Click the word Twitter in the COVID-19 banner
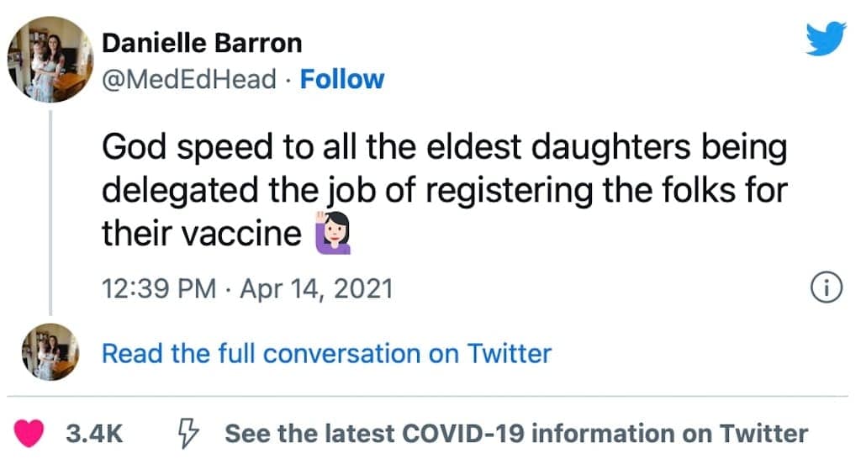This screenshot has height=464, width=861. (x=763, y=433)
